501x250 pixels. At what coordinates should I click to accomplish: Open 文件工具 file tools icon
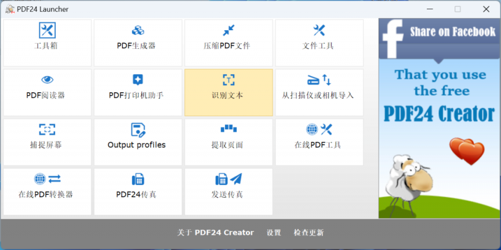coord(319,31)
